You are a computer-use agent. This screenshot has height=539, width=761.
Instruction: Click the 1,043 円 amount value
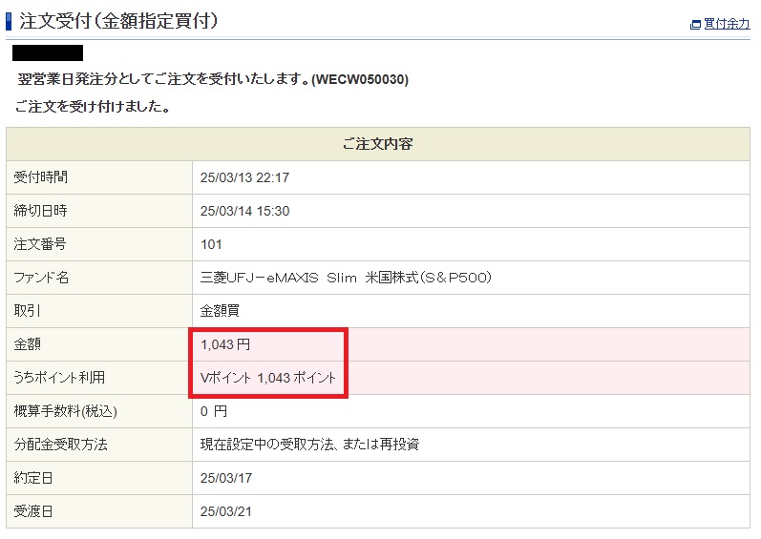coord(225,344)
